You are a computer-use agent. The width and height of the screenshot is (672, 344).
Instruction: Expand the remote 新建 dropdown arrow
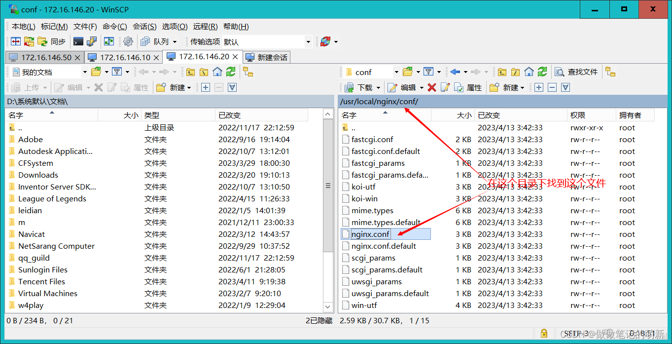522,87
